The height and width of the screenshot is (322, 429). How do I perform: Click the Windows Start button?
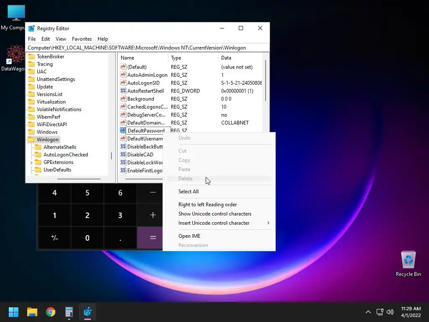click(13, 312)
